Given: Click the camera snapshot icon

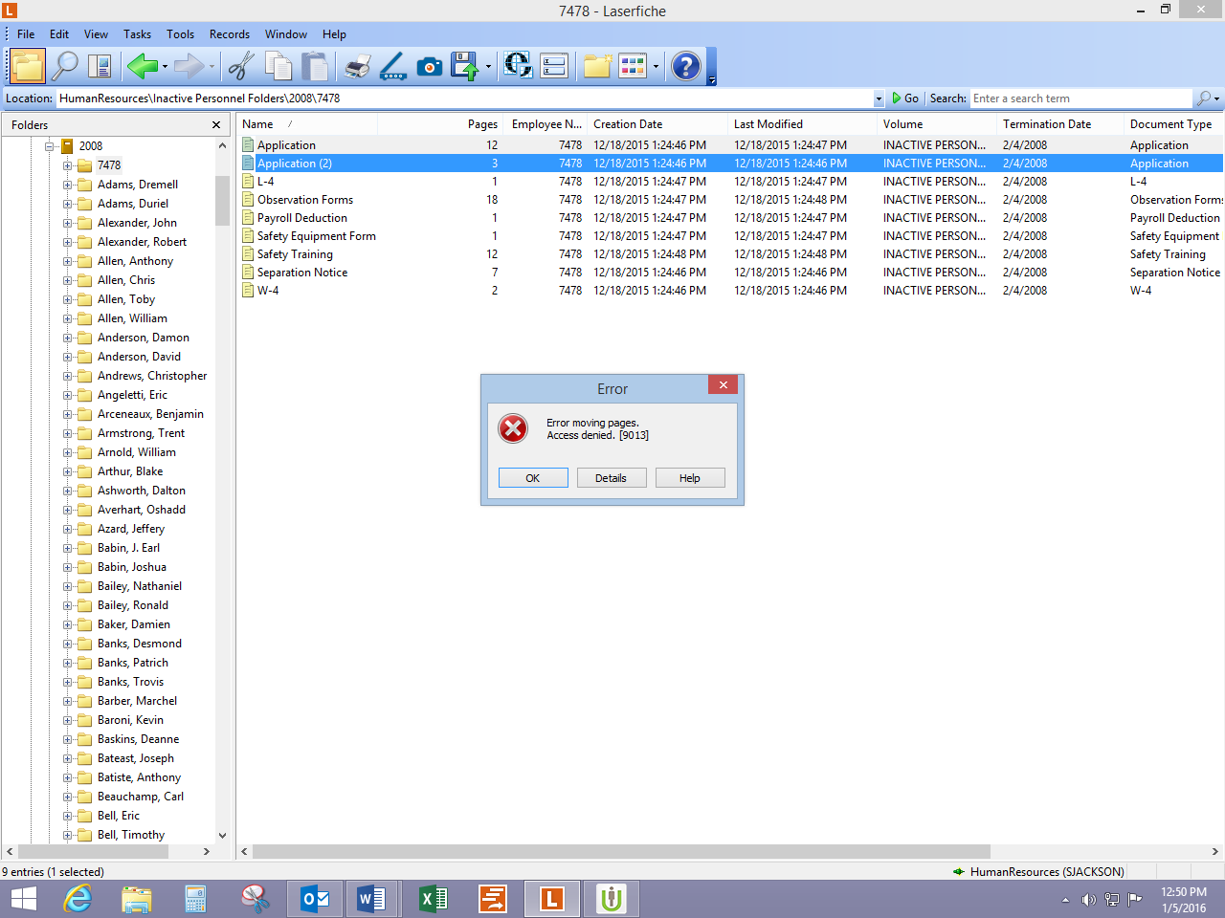Looking at the screenshot, I should coord(430,66).
